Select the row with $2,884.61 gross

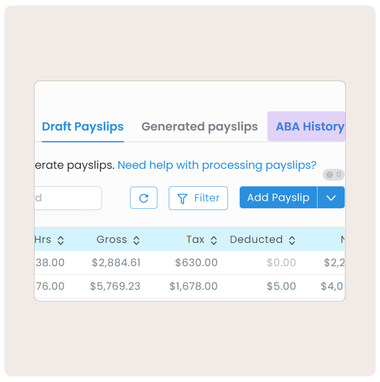pos(116,263)
